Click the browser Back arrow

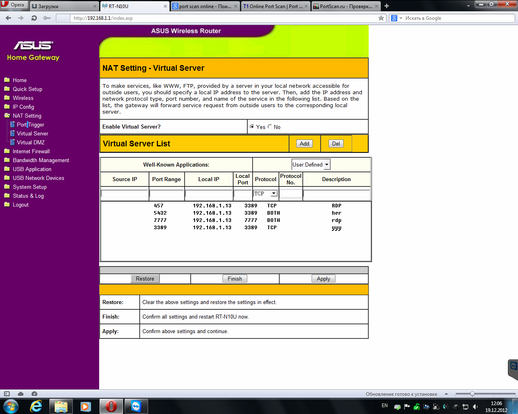[8, 18]
